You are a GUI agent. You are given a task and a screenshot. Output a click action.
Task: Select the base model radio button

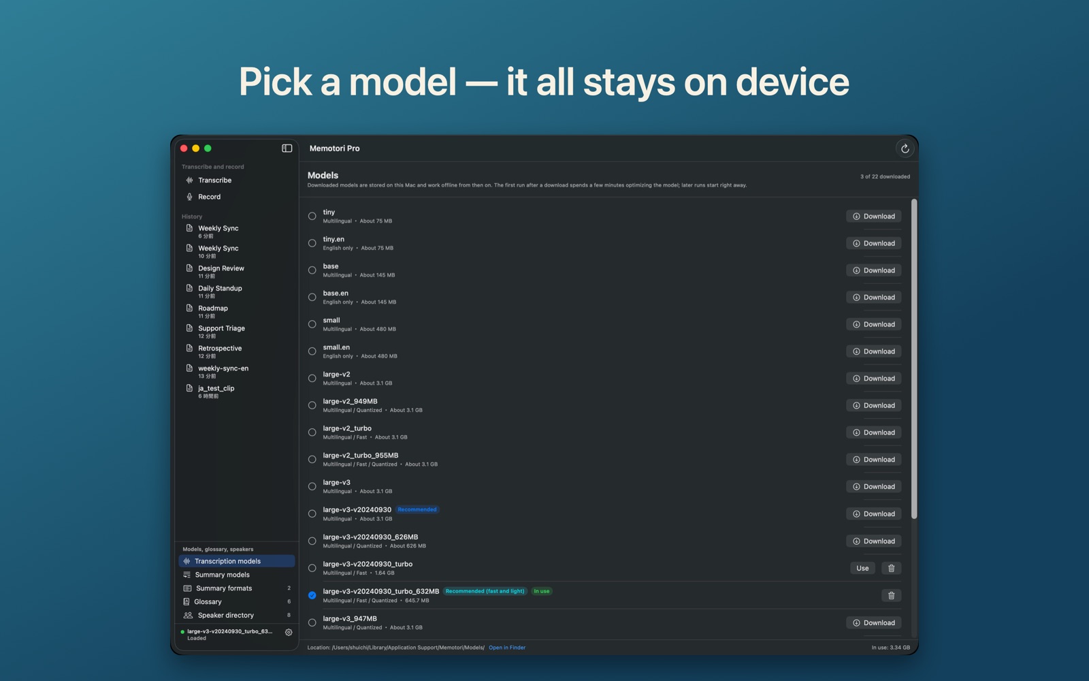pos(312,270)
